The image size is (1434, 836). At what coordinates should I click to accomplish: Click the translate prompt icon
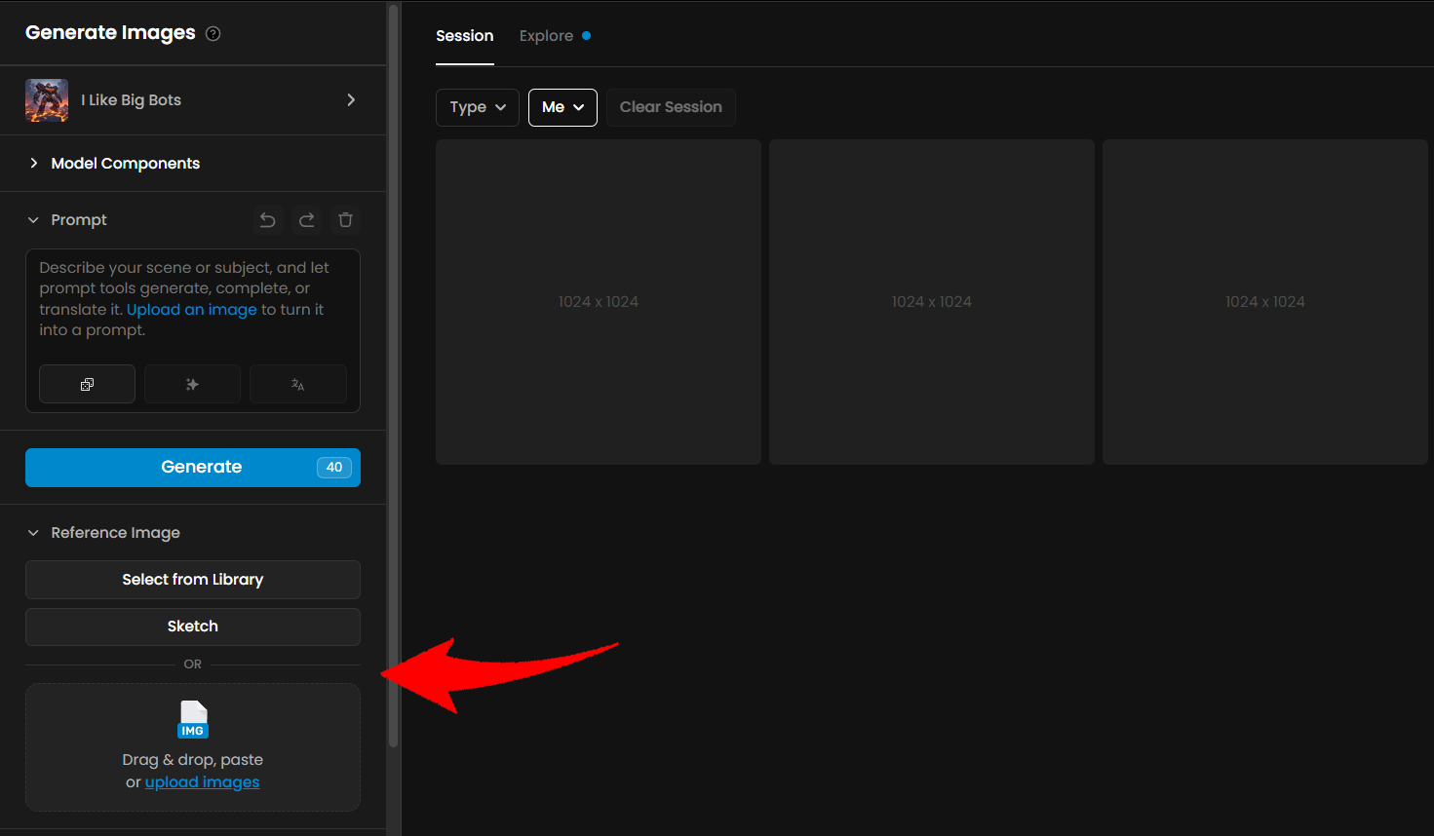(297, 384)
